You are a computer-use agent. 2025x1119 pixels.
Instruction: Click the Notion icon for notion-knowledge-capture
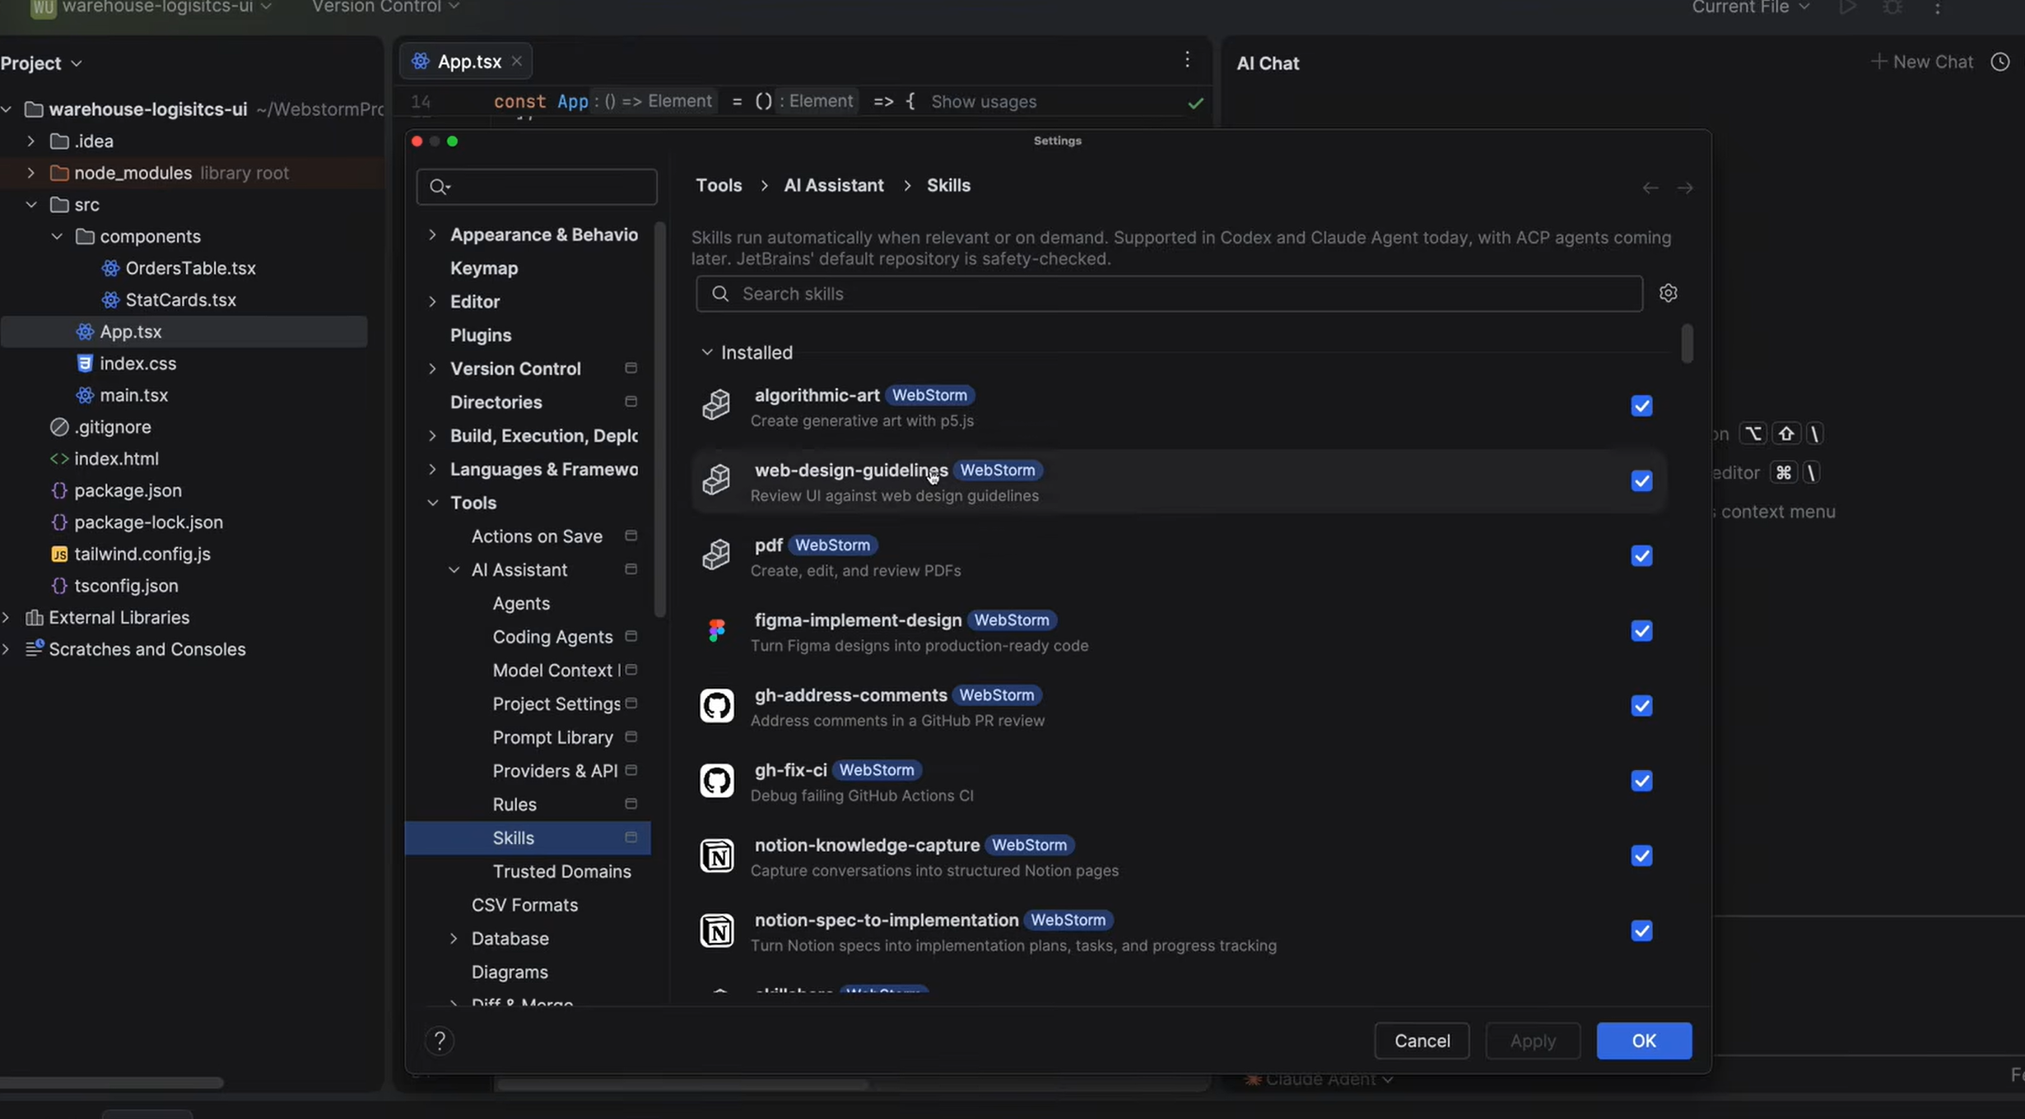[x=716, y=856]
